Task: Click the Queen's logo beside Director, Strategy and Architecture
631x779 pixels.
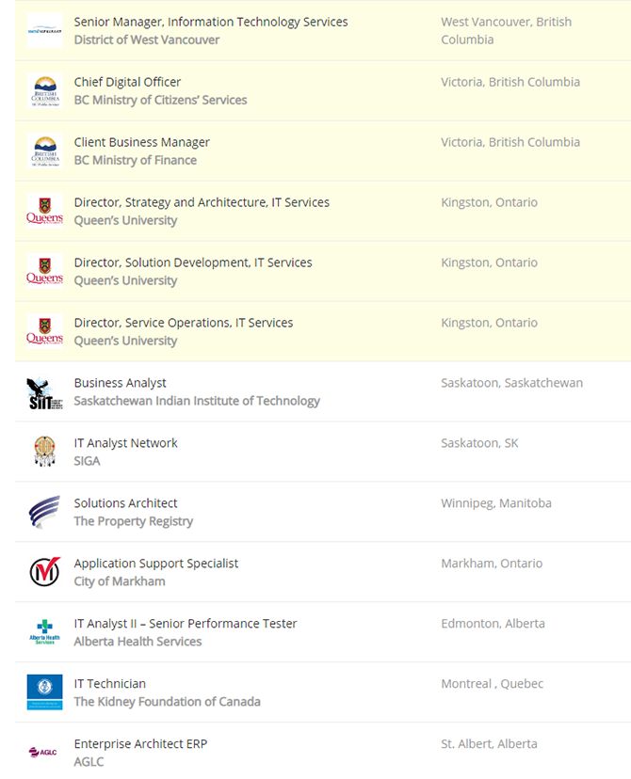Action: pos(44,211)
